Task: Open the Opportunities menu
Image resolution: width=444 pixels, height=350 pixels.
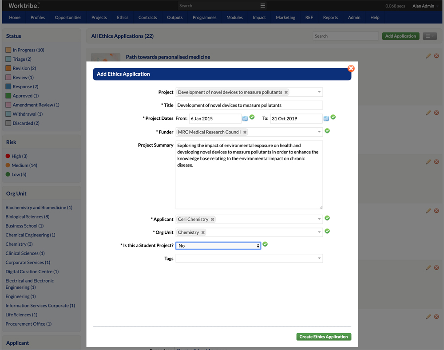Action: (68, 18)
